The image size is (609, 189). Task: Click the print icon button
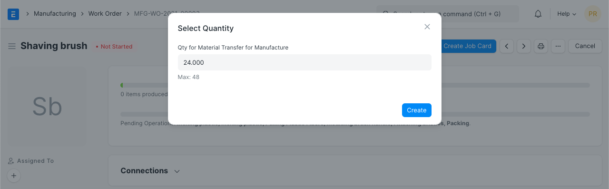541,46
